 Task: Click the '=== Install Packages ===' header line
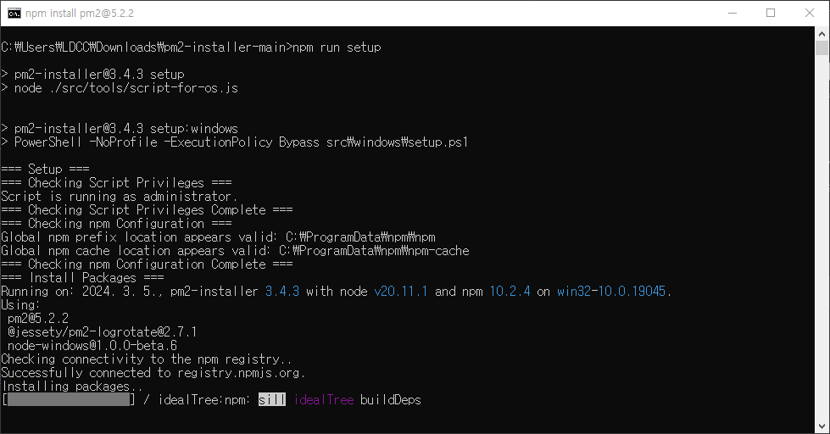82,278
